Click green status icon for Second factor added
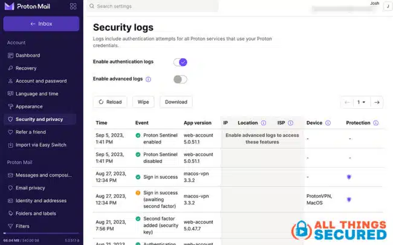The width and height of the screenshot is (393, 245). (138, 218)
